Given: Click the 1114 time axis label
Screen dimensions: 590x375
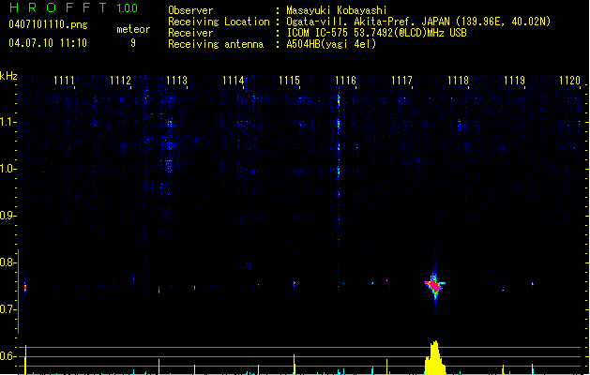Looking at the screenshot, I should [233, 81].
